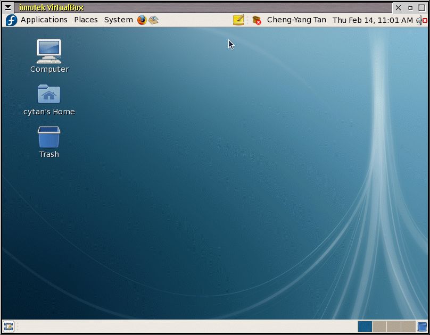The width and height of the screenshot is (430, 335).
Task: Open the Fedora logo main menu icon
Action: point(12,20)
